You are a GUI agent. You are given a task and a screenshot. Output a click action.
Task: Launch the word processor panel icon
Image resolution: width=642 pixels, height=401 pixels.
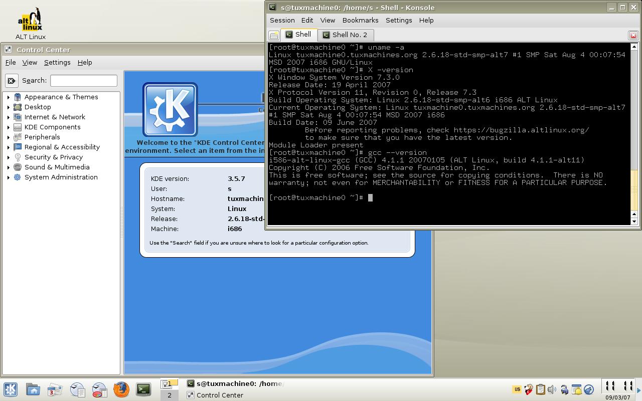pyautogui.click(x=77, y=389)
